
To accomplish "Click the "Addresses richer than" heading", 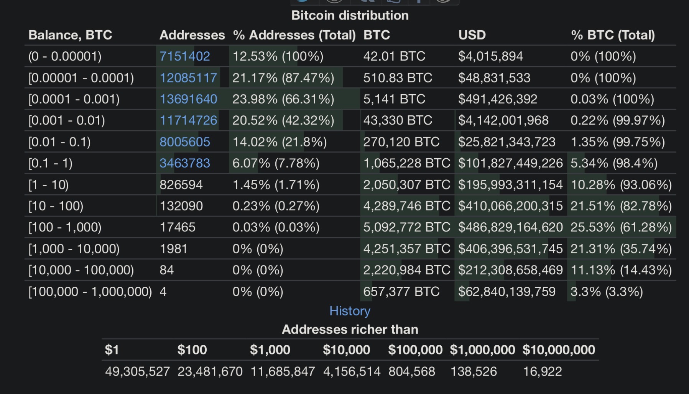I will [x=350, y=330].
